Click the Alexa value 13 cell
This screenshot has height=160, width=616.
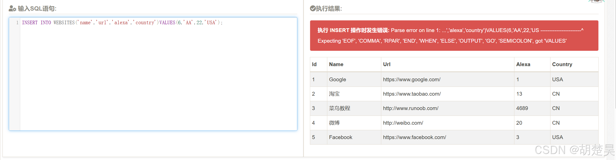tap(532, 94)
